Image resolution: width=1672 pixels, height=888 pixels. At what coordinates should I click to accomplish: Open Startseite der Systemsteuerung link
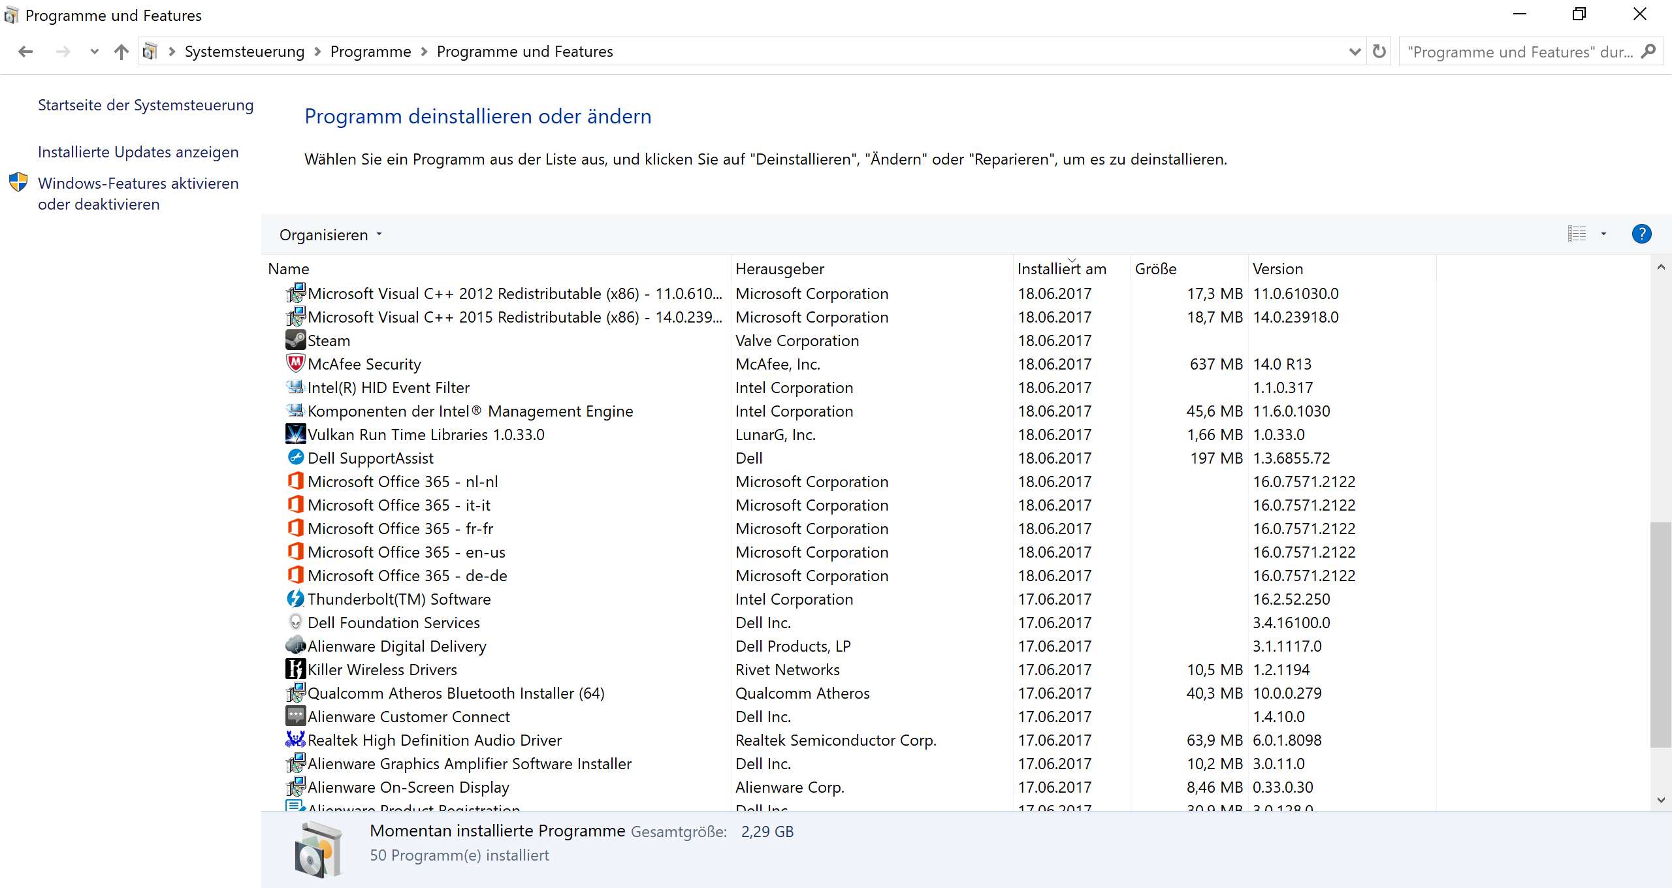146,105
